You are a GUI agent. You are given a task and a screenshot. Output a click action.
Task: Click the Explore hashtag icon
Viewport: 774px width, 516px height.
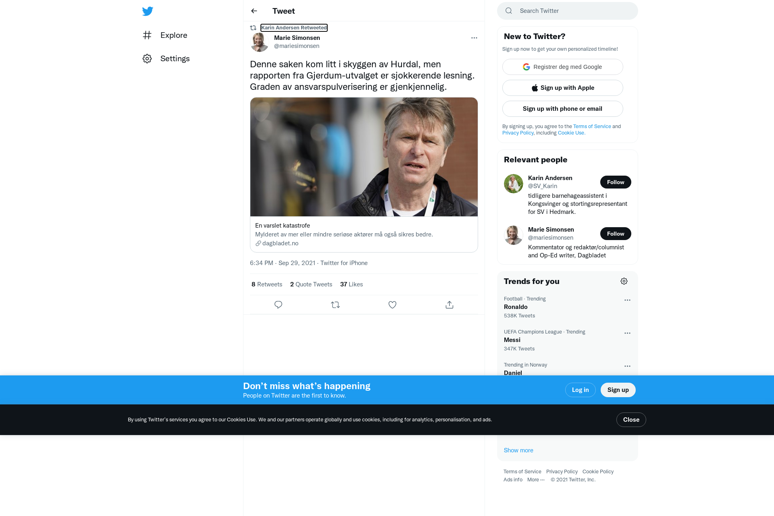[147, 35]
